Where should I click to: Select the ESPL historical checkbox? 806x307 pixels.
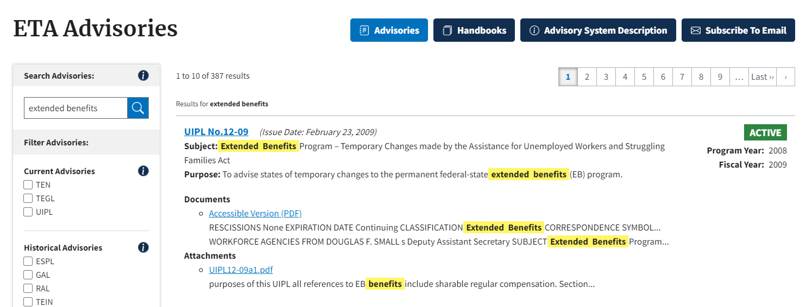(x=28, y=261)
